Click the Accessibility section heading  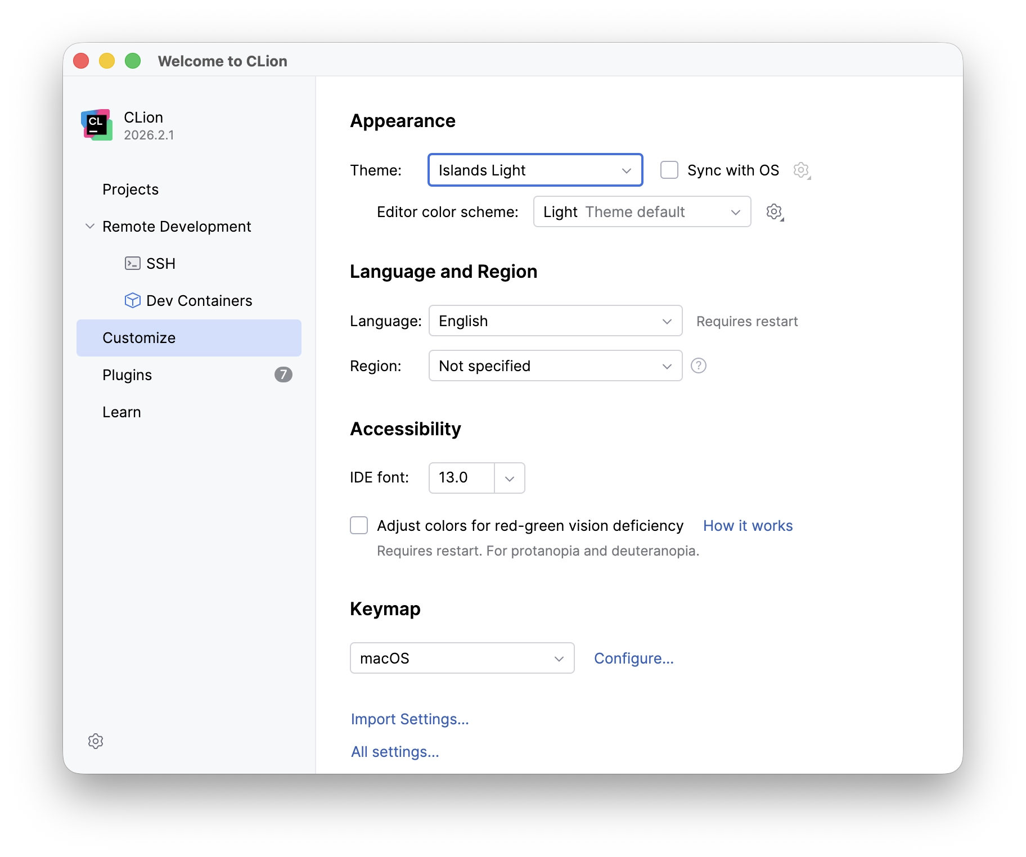tap(405, 429)
